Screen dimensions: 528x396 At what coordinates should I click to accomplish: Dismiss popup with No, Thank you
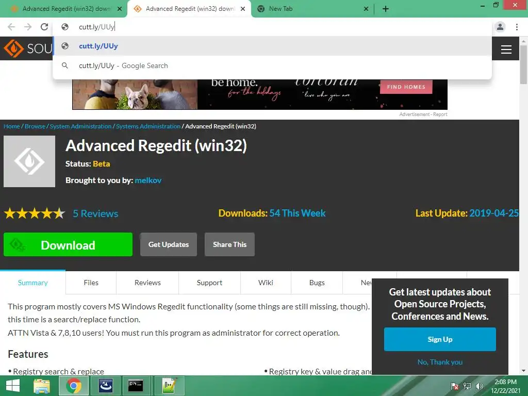pos(440,362)
